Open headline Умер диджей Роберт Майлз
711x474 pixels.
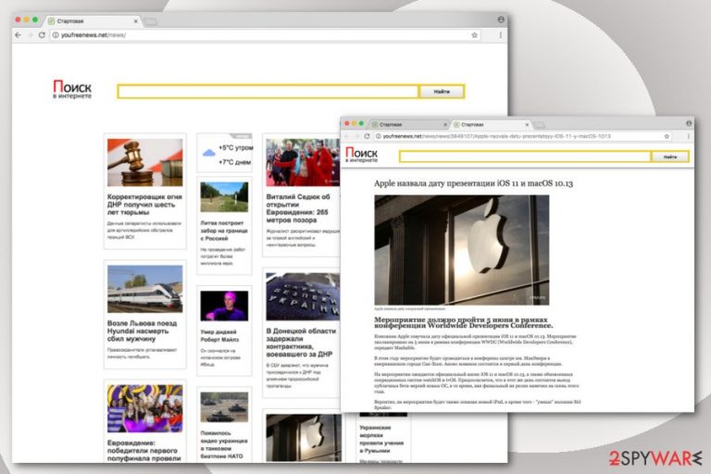tap(220, 336)
